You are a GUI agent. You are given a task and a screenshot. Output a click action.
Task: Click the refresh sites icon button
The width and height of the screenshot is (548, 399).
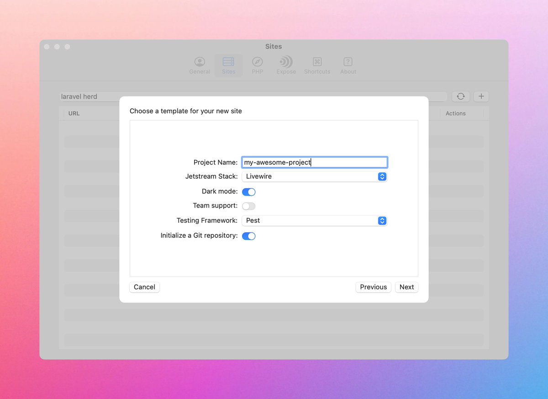[x=461, y=96]
